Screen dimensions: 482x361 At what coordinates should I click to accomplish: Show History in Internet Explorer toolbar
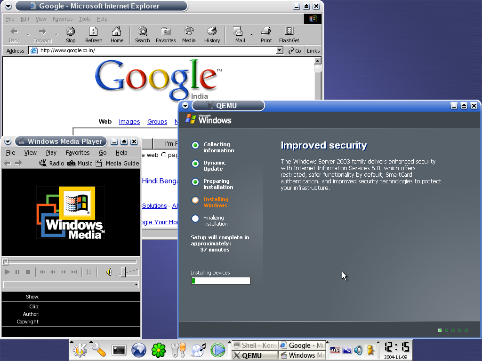coord(212,35)
